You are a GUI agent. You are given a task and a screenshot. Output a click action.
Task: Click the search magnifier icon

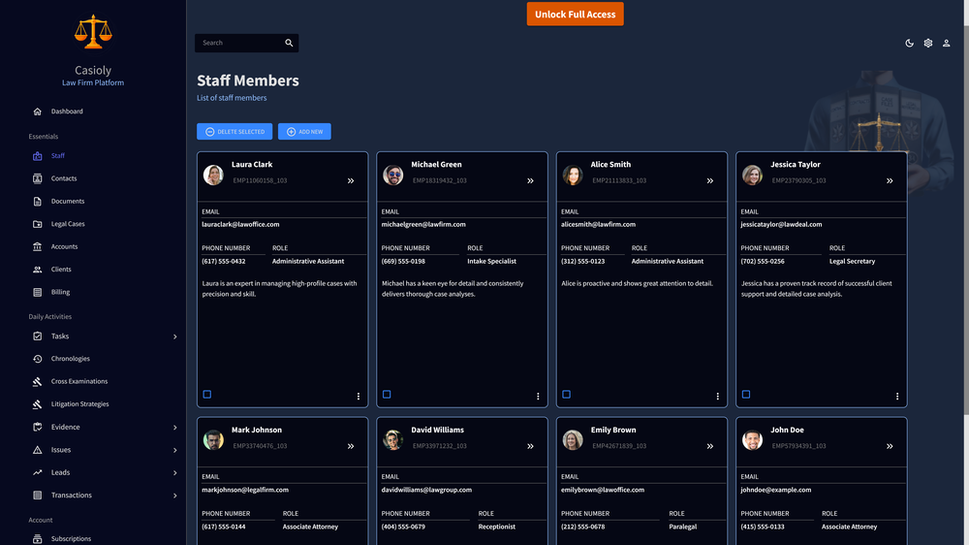point(289,43)
